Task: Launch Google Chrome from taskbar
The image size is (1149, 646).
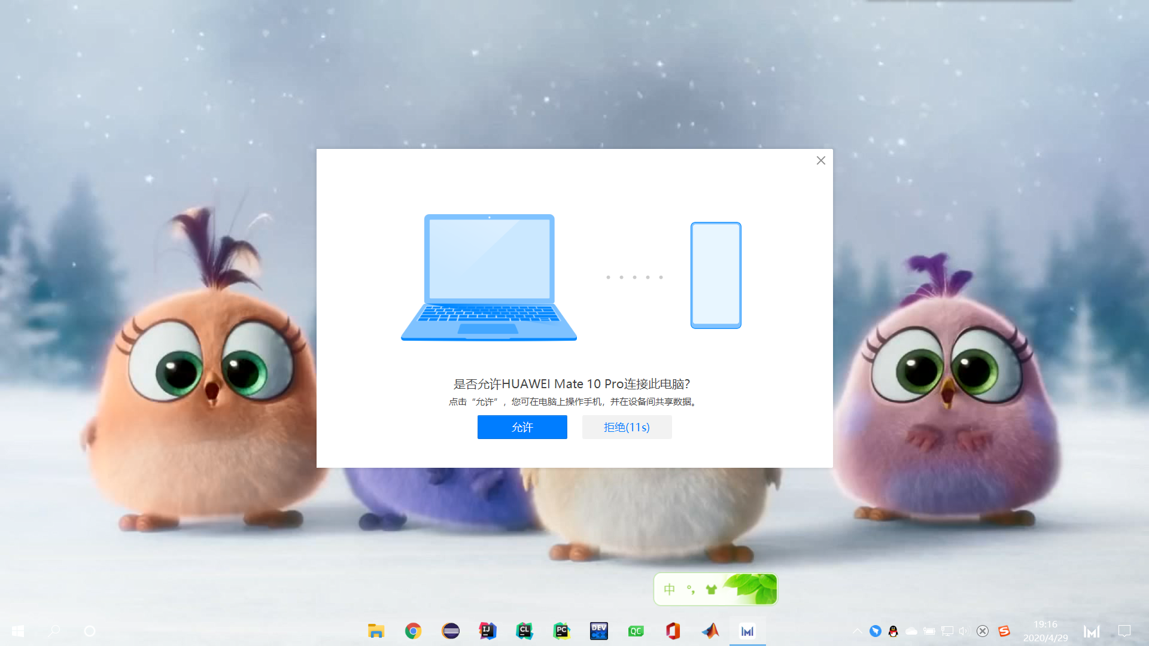Action: 413,631
